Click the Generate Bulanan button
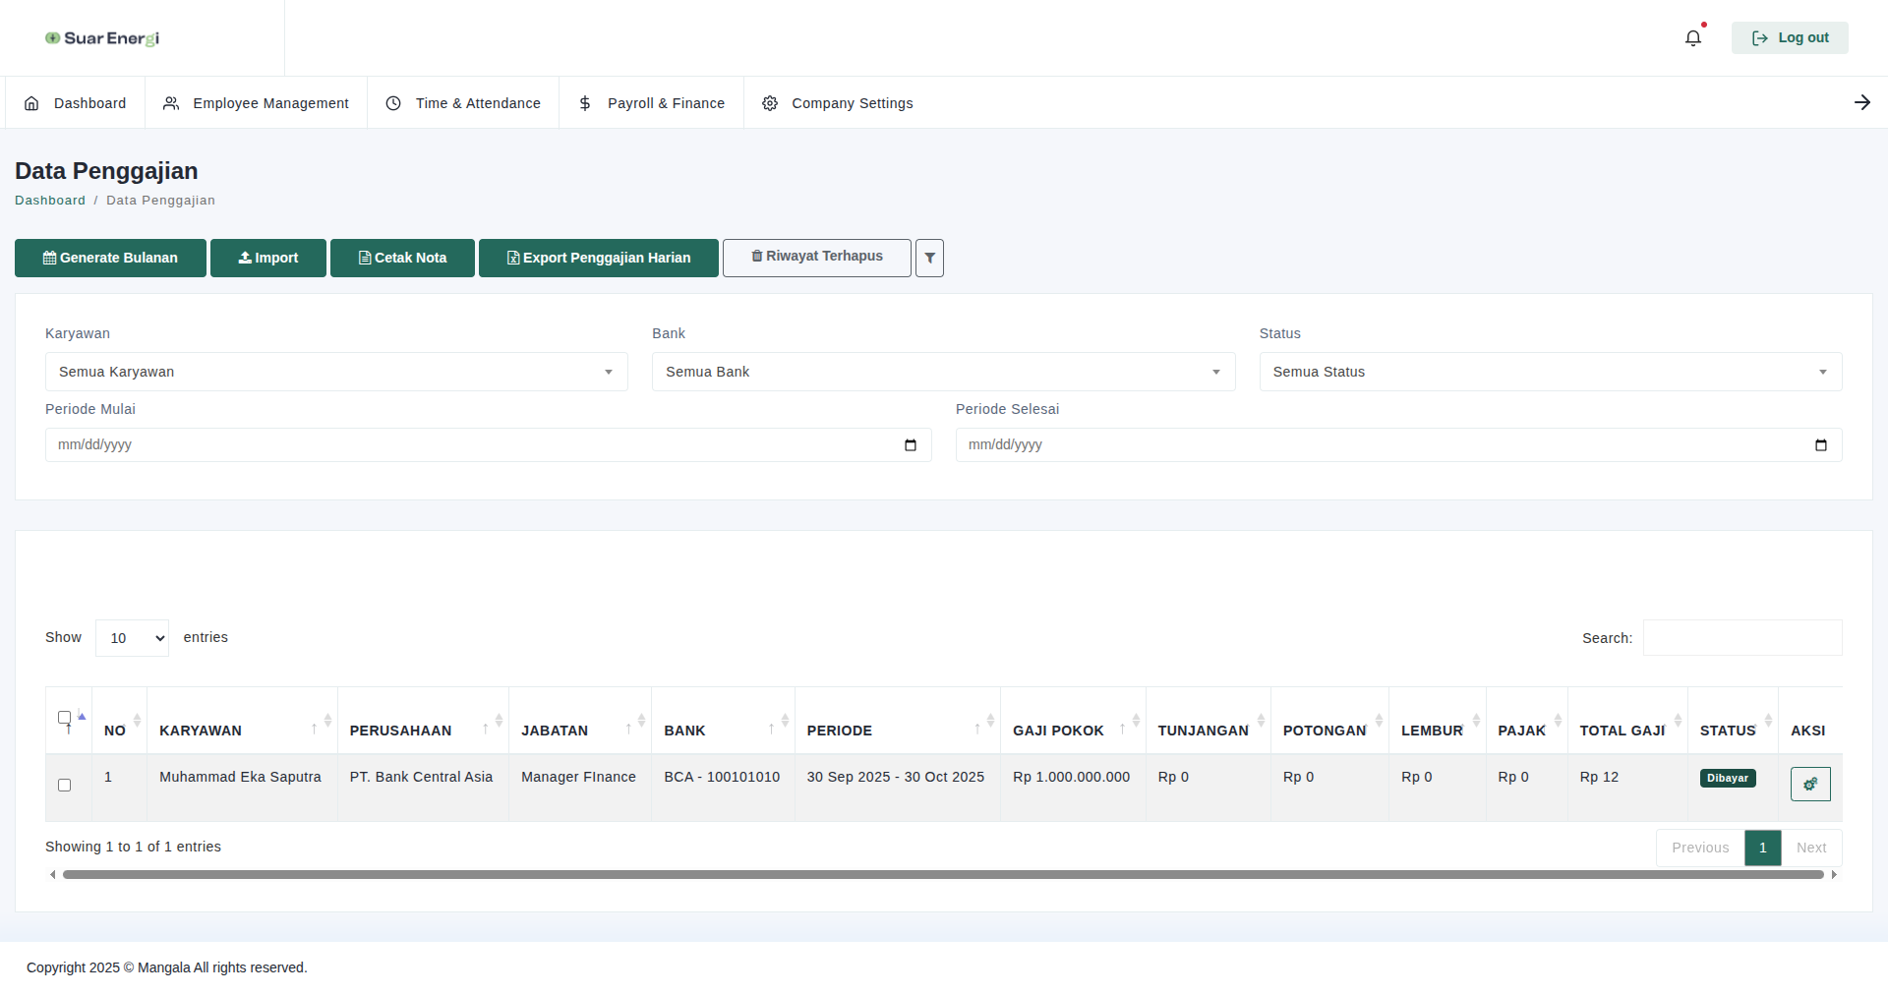 pyautogui.click(x=110, y=258)
